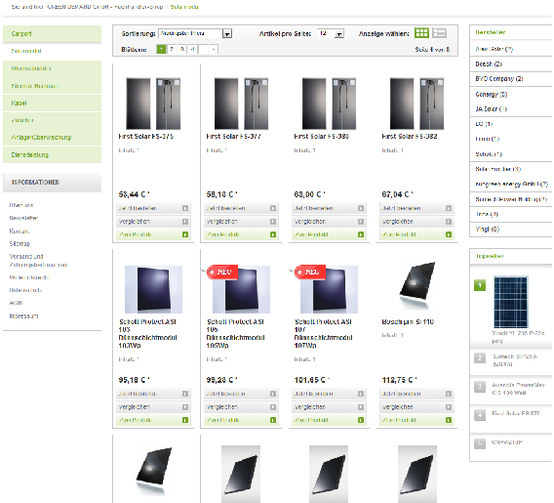Compare First Solar FS-377 with vergleichen
The height and width of the screenshot is (503, 554).
[241, 222]
